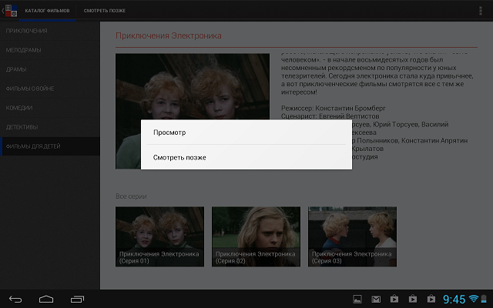The width and height of the screenshot is (493, 308).
Task: Tap the Android back navigation button
Action: point(15,300)
